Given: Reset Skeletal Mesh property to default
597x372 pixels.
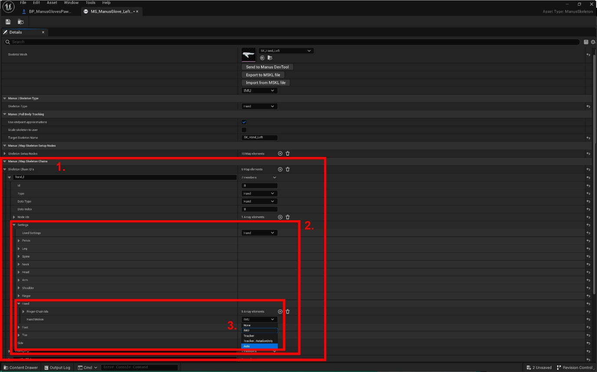Looking at the screenshot, I should 588,55.
